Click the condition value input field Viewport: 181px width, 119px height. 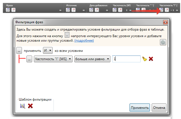pyautogui.click(x=126, y=59)
